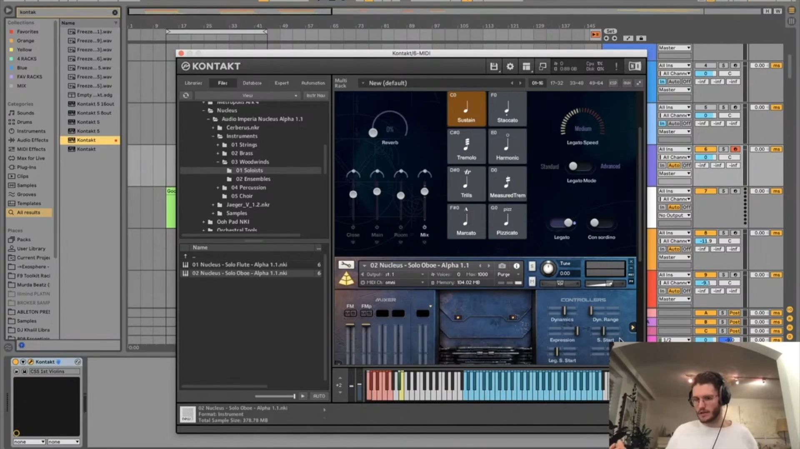
Task: Click the Kontakt browser audition play button
Action: [x=303, y=396]
